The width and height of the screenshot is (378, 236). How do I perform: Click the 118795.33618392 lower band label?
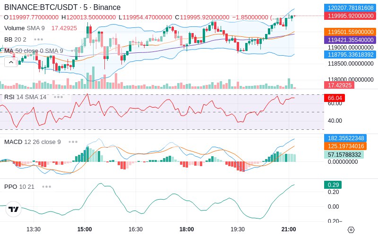point(350,54)
